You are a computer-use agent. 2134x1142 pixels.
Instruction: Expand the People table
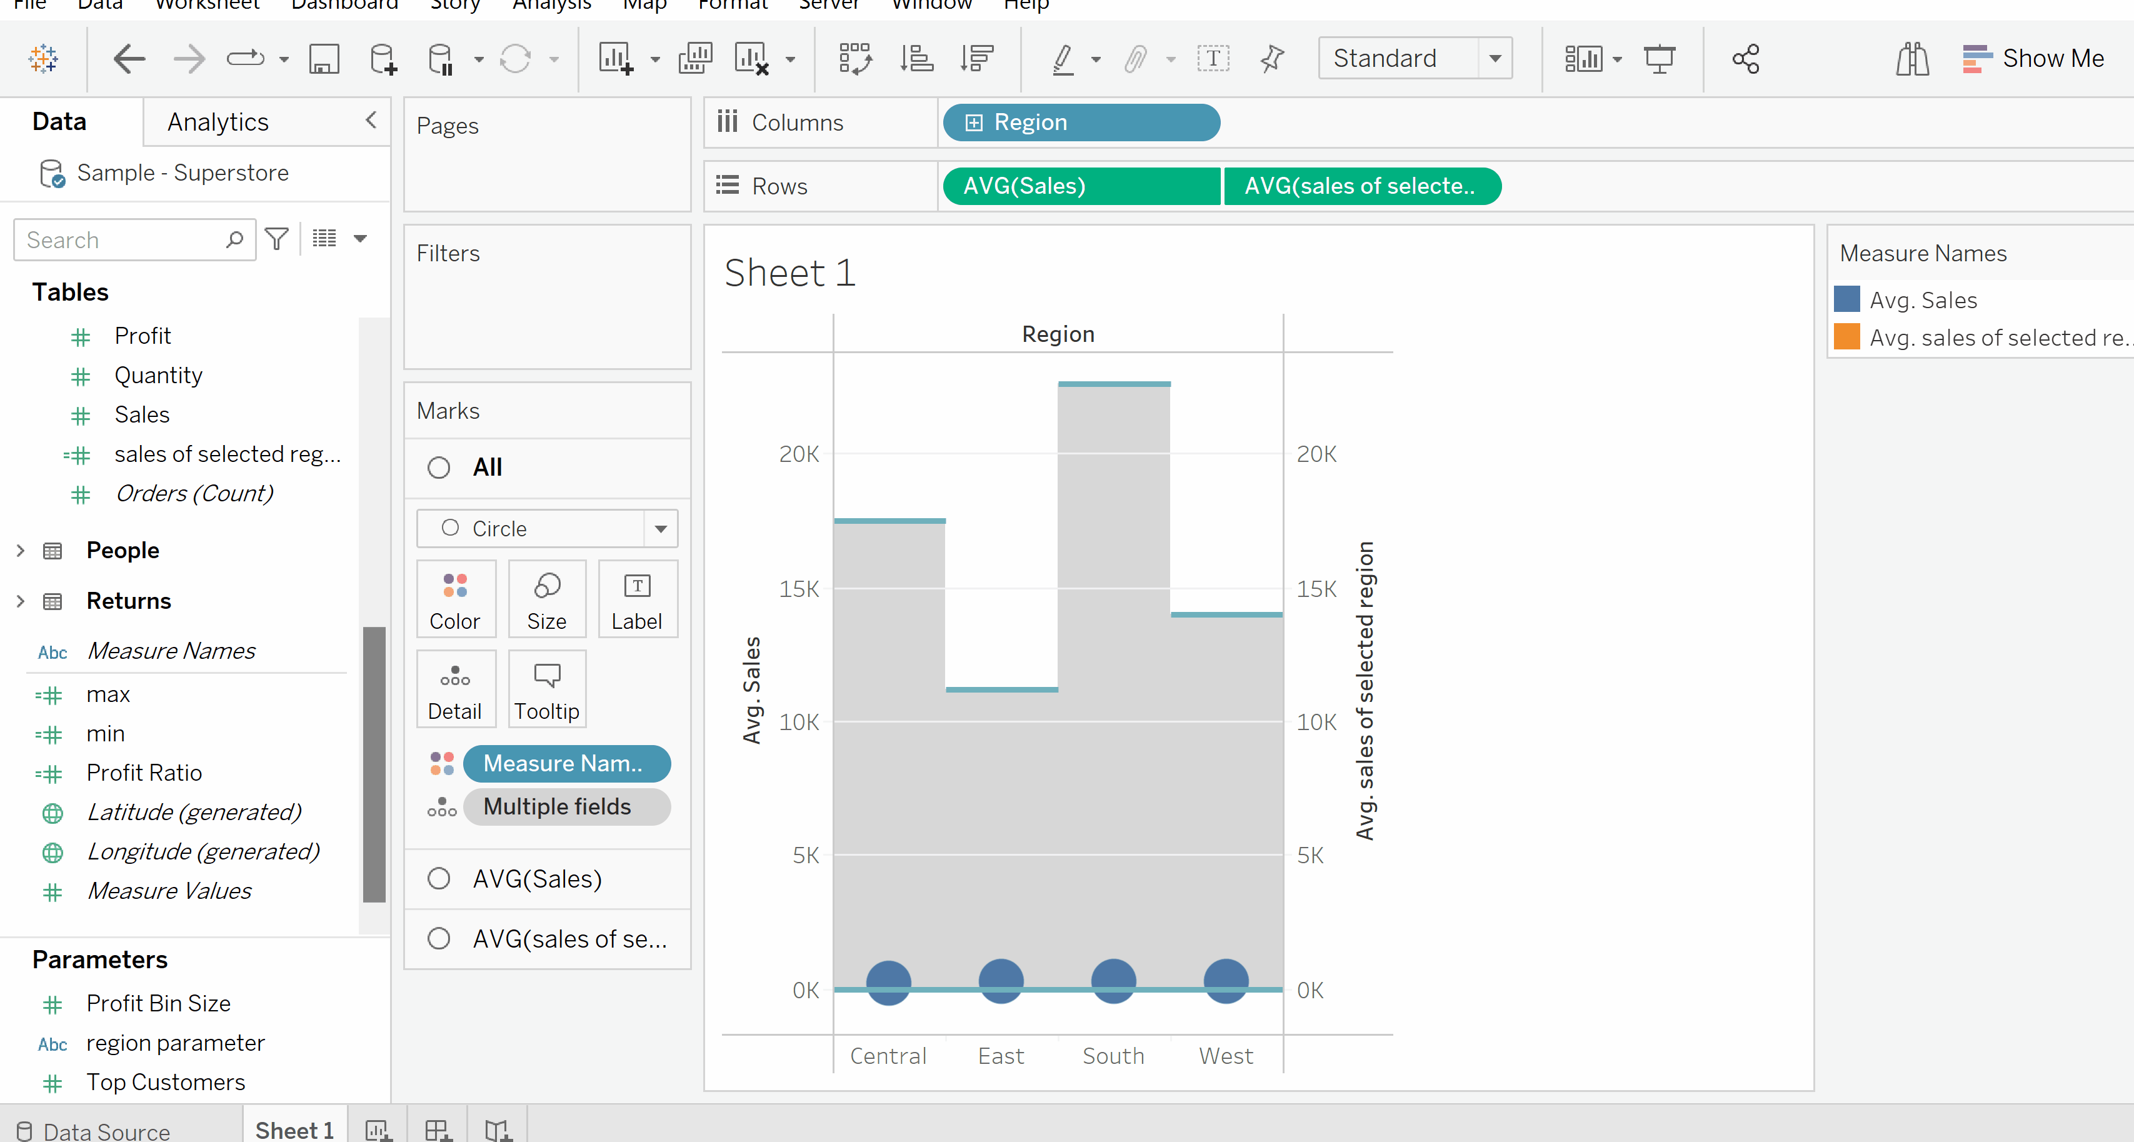21,551
